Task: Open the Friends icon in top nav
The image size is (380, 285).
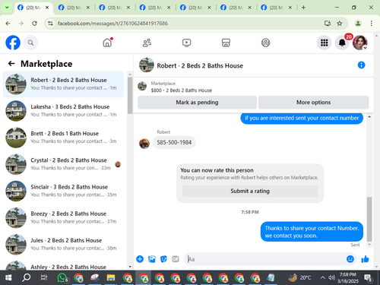Action: click(147, 43)
